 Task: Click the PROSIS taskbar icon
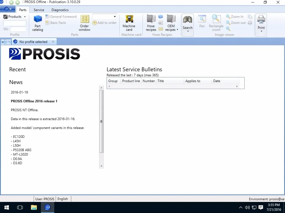click(x=47, y=207)
